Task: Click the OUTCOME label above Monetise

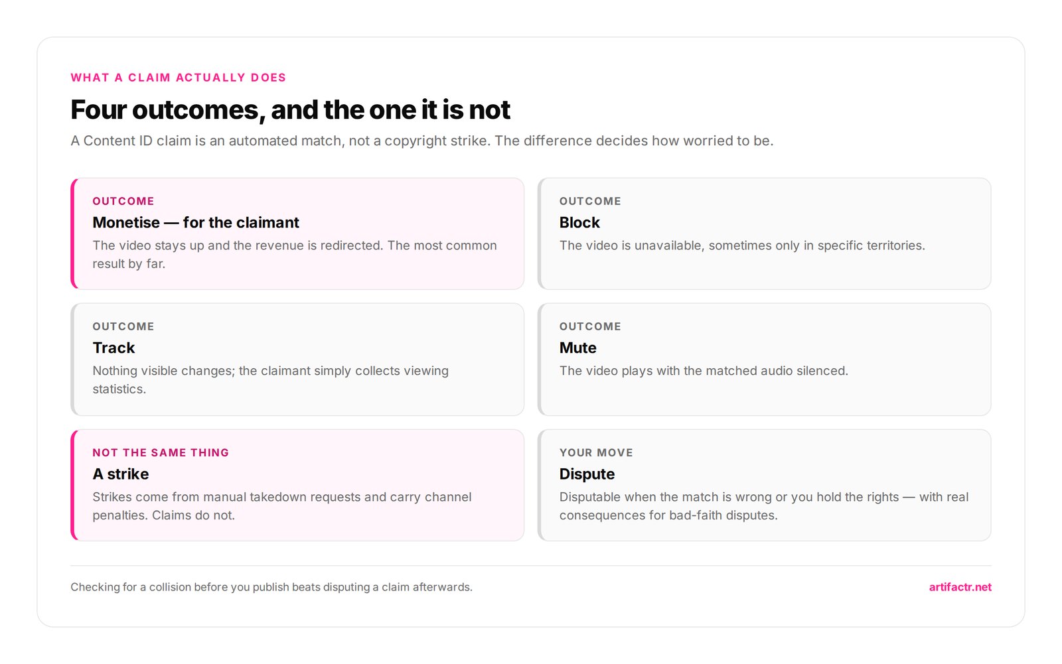Action: coord(123,201)
